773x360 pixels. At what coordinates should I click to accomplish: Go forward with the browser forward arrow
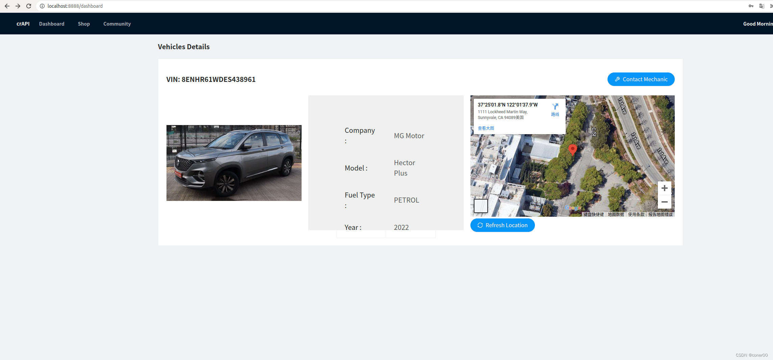point(18,6)
